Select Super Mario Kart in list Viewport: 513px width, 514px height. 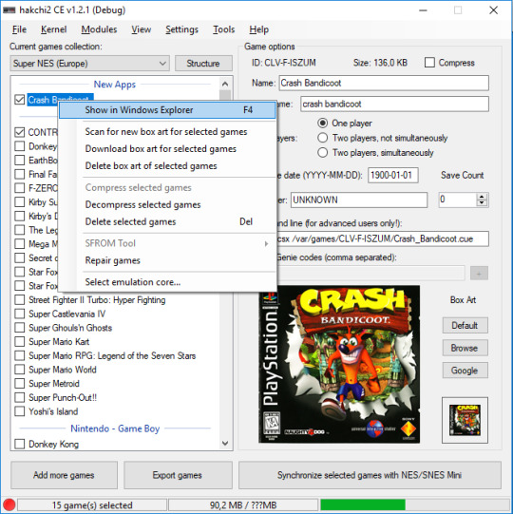tap(59, 342)
